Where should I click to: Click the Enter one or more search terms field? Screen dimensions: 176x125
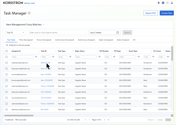pos(58,33)
